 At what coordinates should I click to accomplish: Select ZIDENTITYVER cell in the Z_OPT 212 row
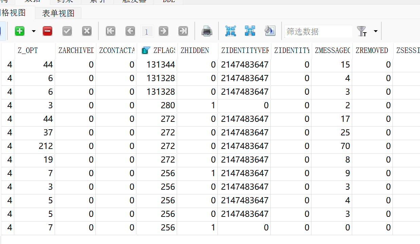point(244,146)
